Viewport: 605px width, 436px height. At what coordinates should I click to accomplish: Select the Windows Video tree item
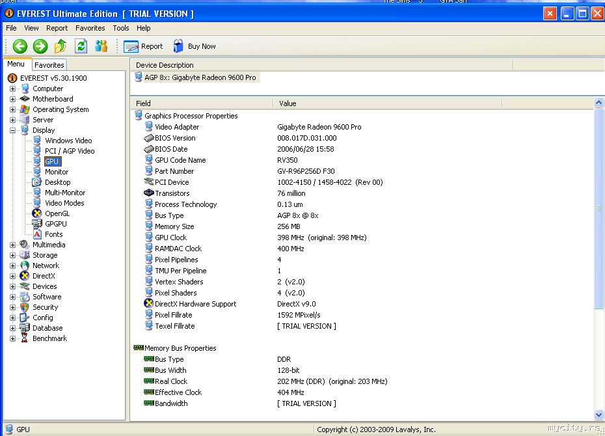tap(68, 141)
